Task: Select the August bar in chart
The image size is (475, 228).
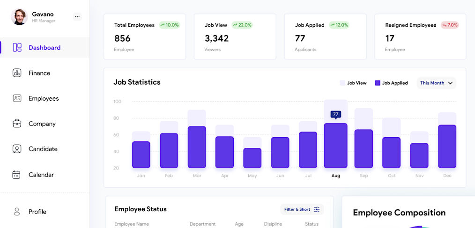Action: (335, 145)
